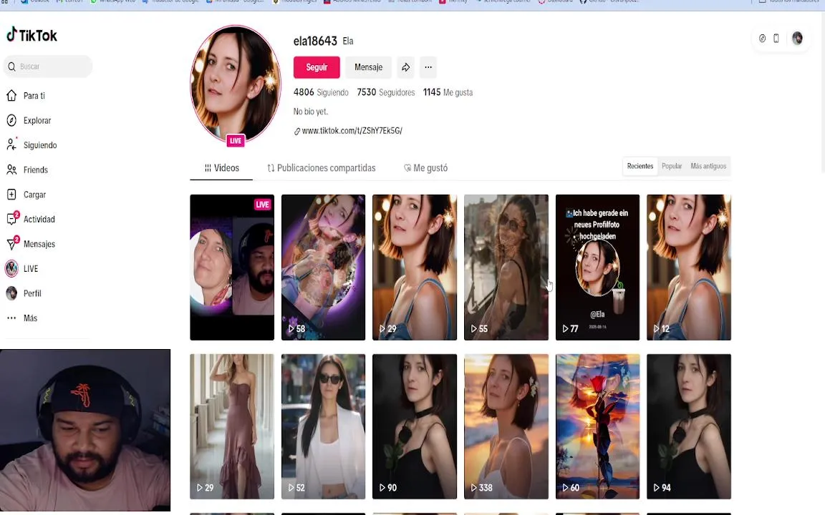Open LIVE sidebar avatar icon
The image size is (825, 515).
point(11,268)
